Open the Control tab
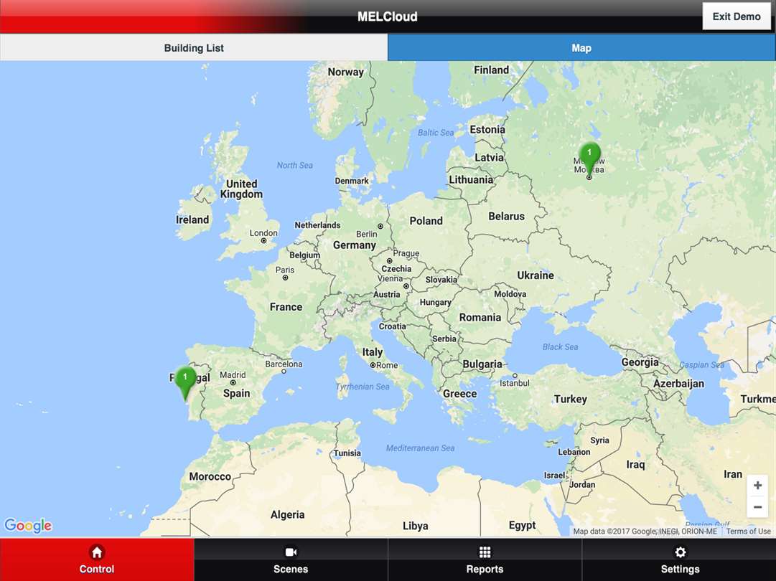Screen dimensions: 776x581 point(97,559)
